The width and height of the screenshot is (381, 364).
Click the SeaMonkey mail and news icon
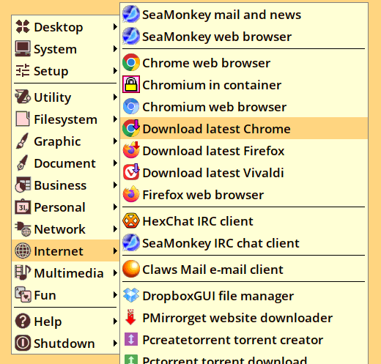click(x=131, y=14)
